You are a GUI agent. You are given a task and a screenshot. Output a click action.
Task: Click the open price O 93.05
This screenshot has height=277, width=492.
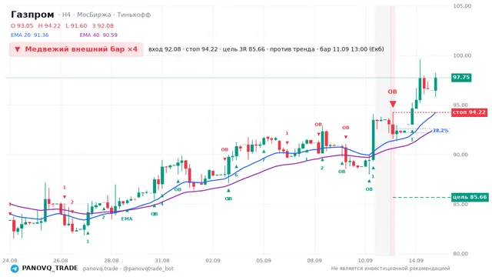(22, 25)
